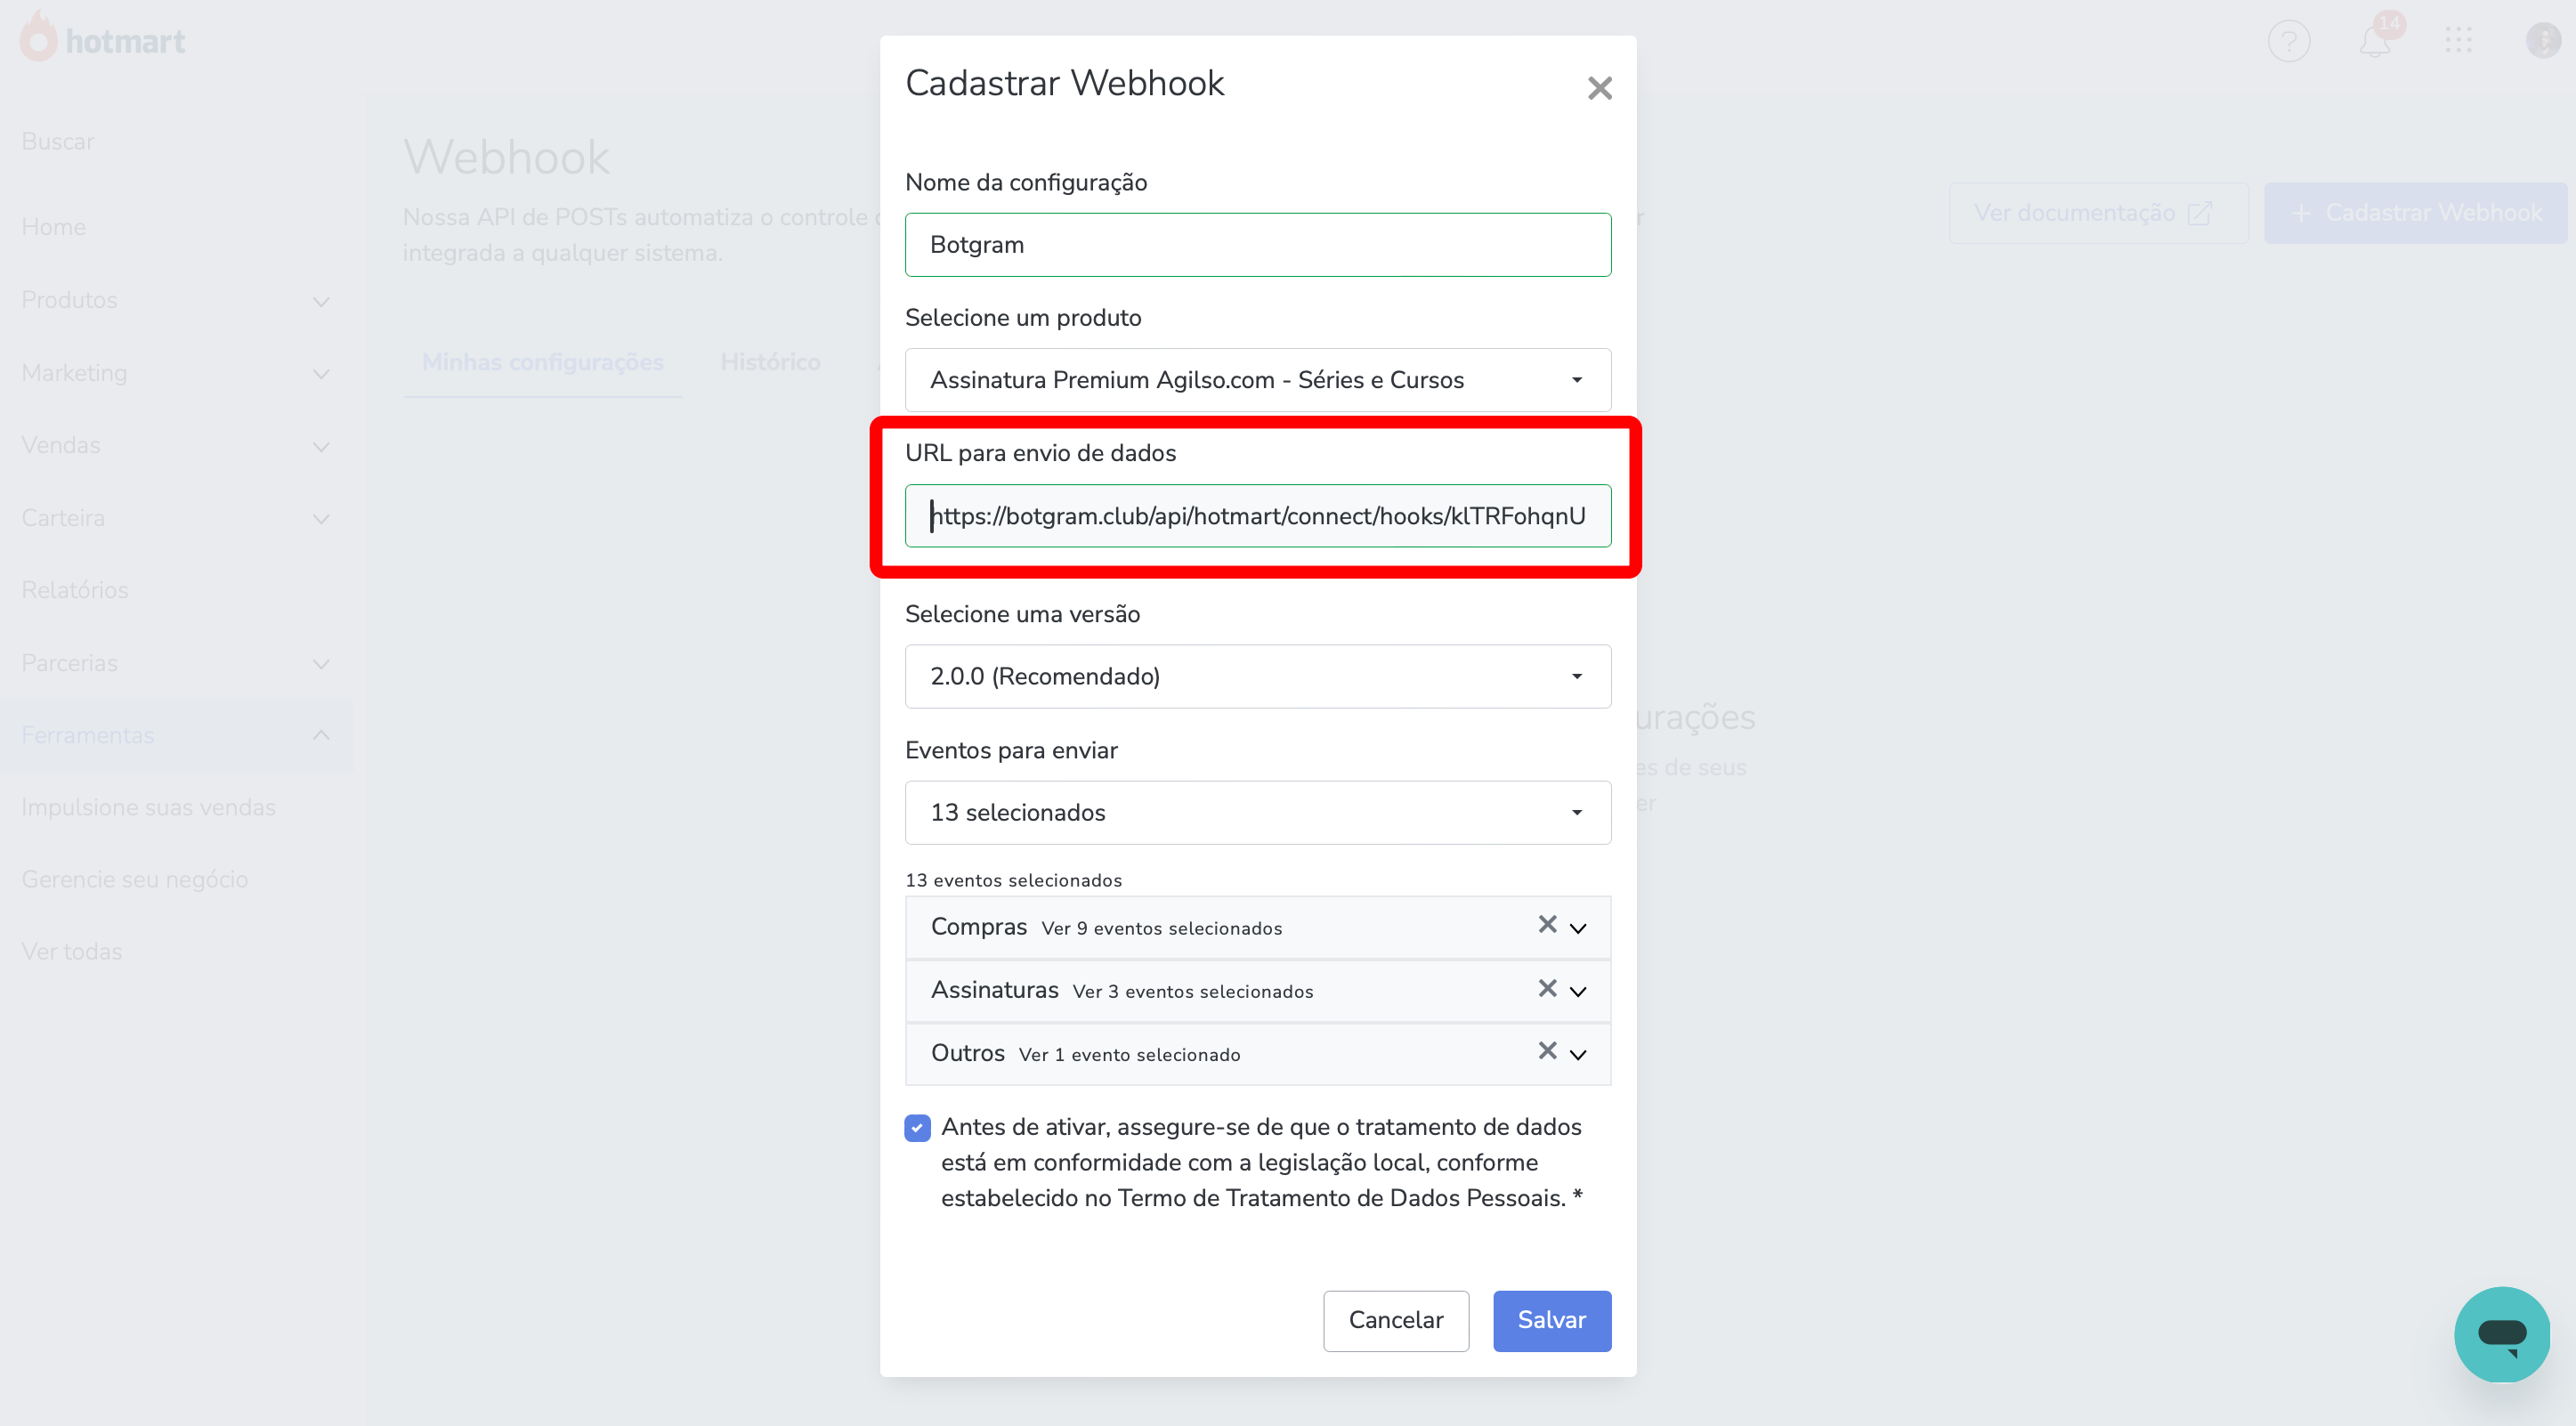Switch to Minhas configurações tab

(542, 362)
